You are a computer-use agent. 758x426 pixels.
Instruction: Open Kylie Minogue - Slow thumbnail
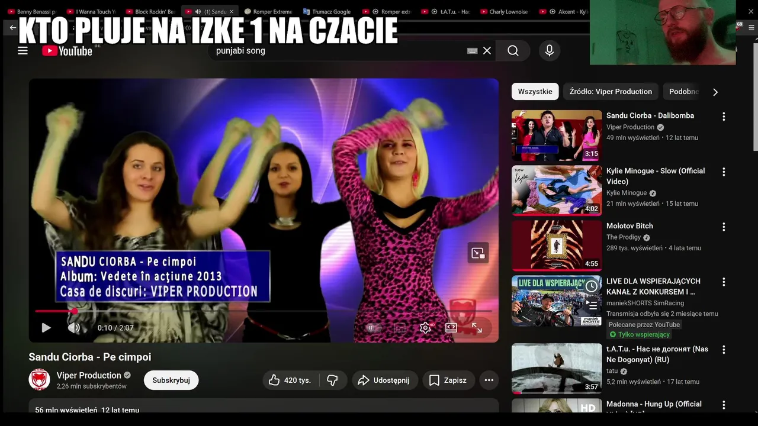(x=557, y=191)
